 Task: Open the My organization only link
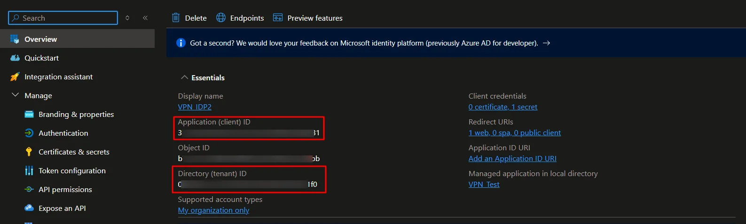tap(213, 210)
